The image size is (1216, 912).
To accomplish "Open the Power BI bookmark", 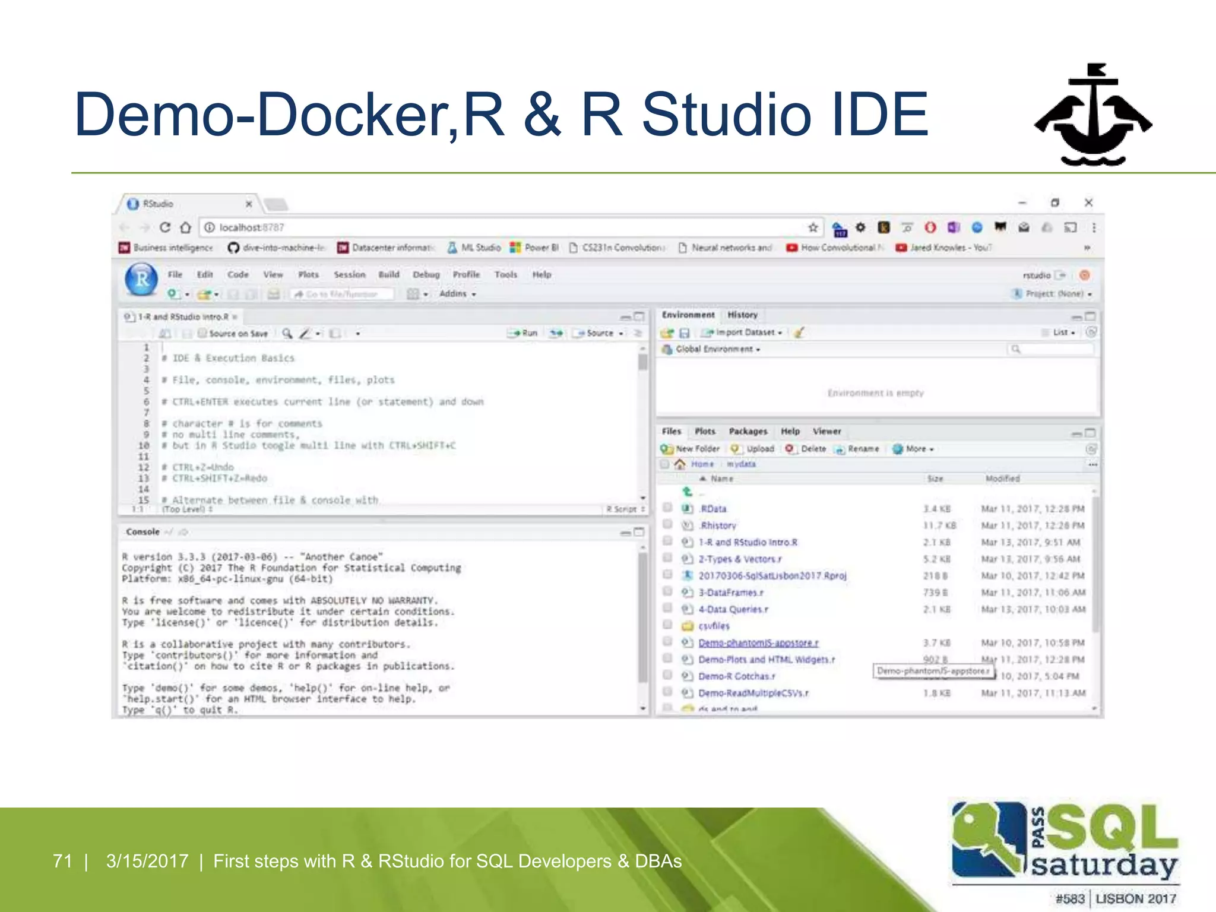I will click(534, 248).
